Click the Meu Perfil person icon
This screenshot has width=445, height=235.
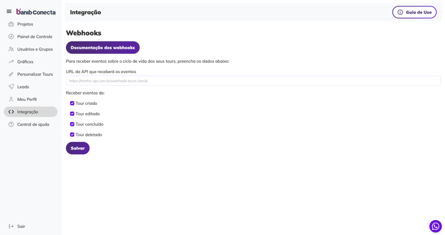[x=11, y=99]
